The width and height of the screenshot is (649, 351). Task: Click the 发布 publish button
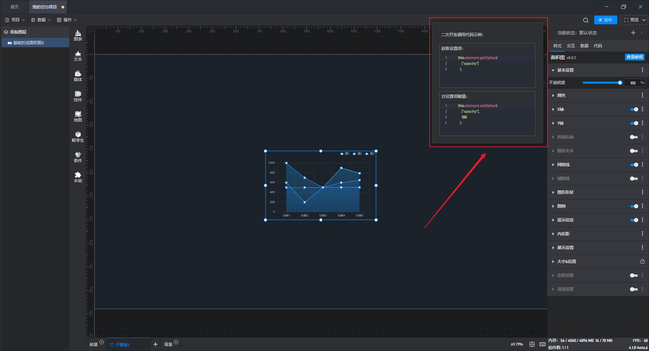605,20
